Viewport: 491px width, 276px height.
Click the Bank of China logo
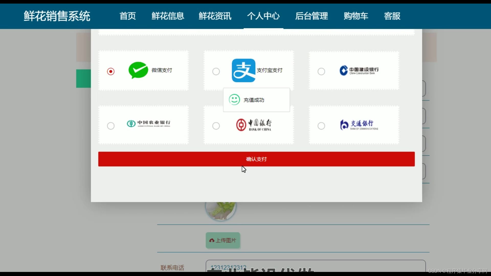(254, 125)
